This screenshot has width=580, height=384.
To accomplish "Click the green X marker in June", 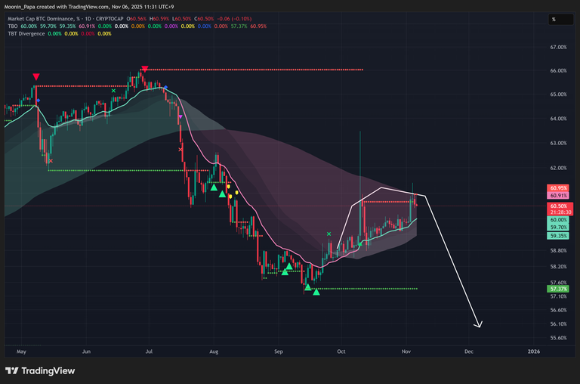I will [x=113, y=91].
